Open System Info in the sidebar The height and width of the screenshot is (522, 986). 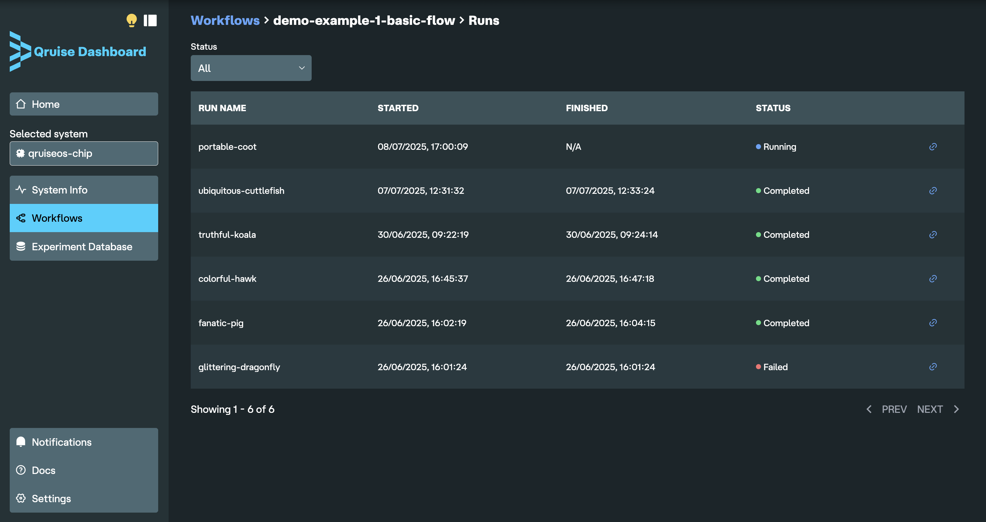coord(83,190)
